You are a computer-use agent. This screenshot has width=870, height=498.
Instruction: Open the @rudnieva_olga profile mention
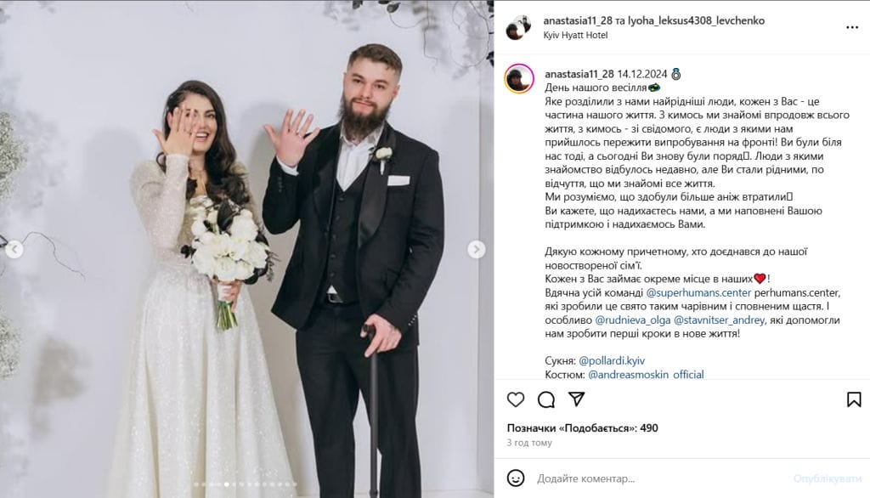(x=632, y=320)
